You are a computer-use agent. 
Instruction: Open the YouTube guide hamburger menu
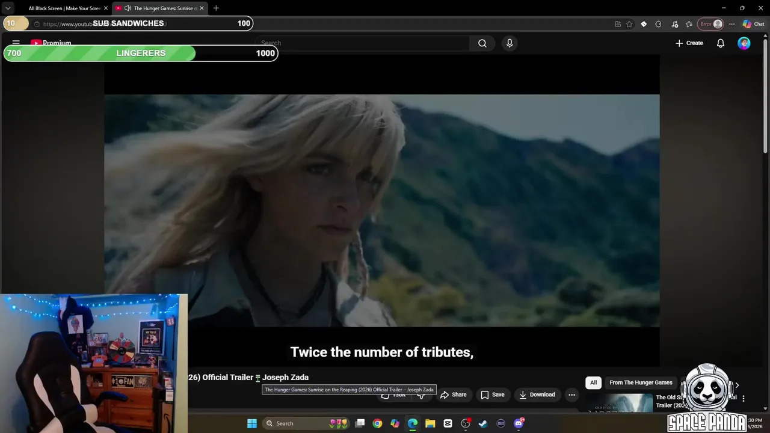coord(16,43)
